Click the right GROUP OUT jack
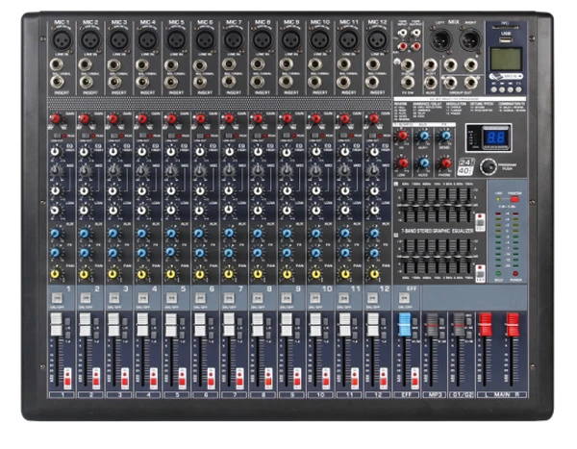577x449 pixels. click(x=470, y=83)
